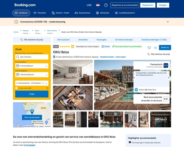This screenshot has width=184, height=147.
Task: Click the share icon beside Boek nu
Action: click(155, 48)
